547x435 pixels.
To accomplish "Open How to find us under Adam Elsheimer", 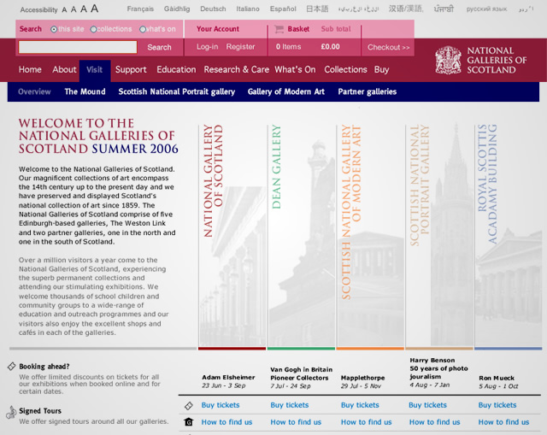I will pyautogui.click(x=226, y=422).
